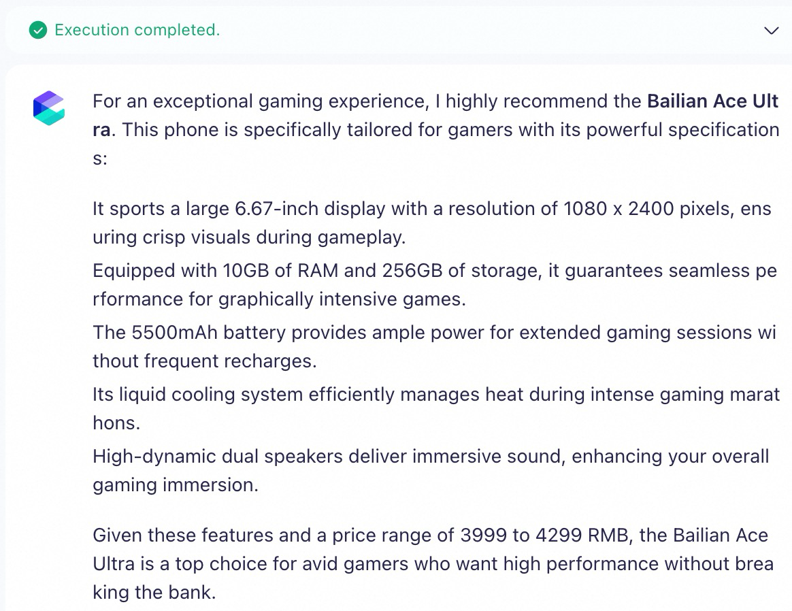Click the bold 'ra' continuation of product name
Screen dimensions: 792x611
click(101, 130)
